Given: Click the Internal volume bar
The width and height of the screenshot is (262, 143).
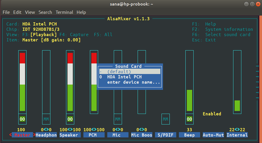Looking at the screenshot, I should (x=237, y=82).
